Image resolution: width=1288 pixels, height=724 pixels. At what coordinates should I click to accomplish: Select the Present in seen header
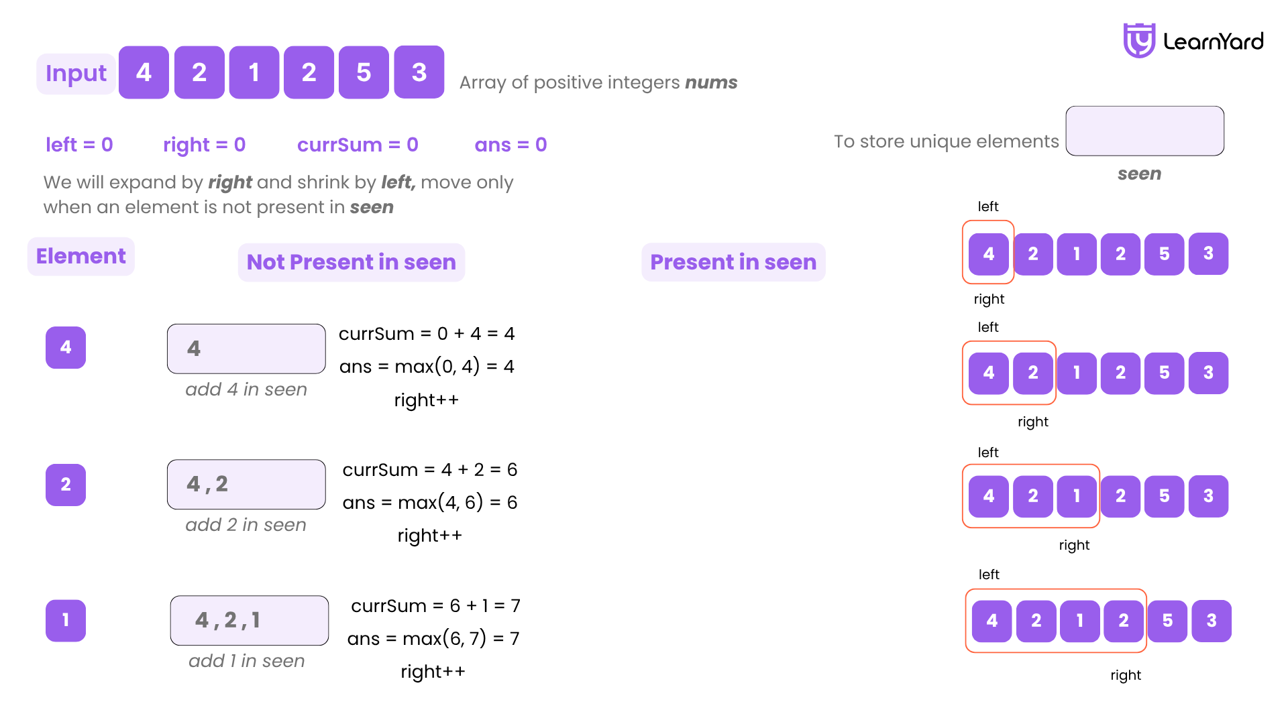[733, 262]
